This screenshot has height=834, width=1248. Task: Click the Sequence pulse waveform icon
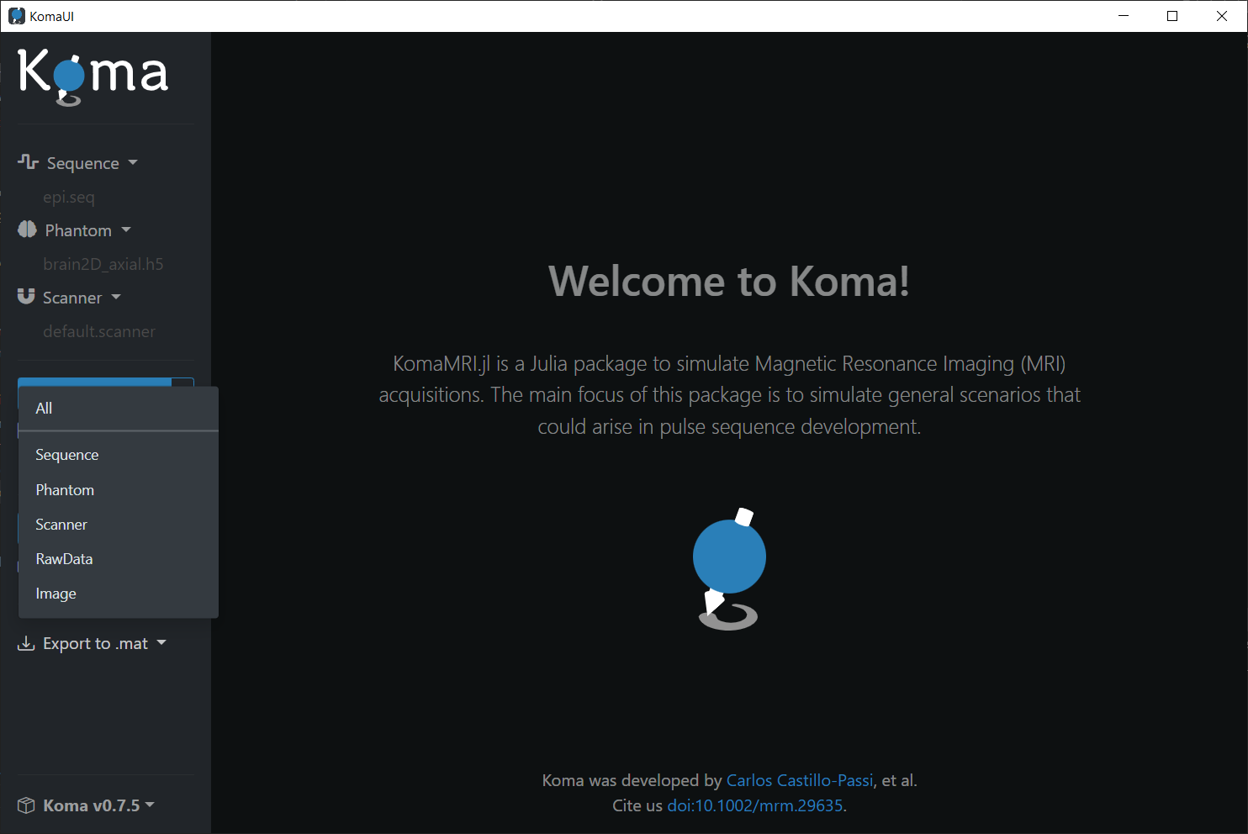(28, 161)
